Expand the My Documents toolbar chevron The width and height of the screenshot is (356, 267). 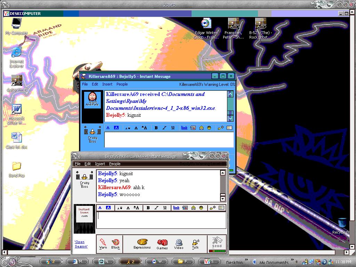click(292, 259)
